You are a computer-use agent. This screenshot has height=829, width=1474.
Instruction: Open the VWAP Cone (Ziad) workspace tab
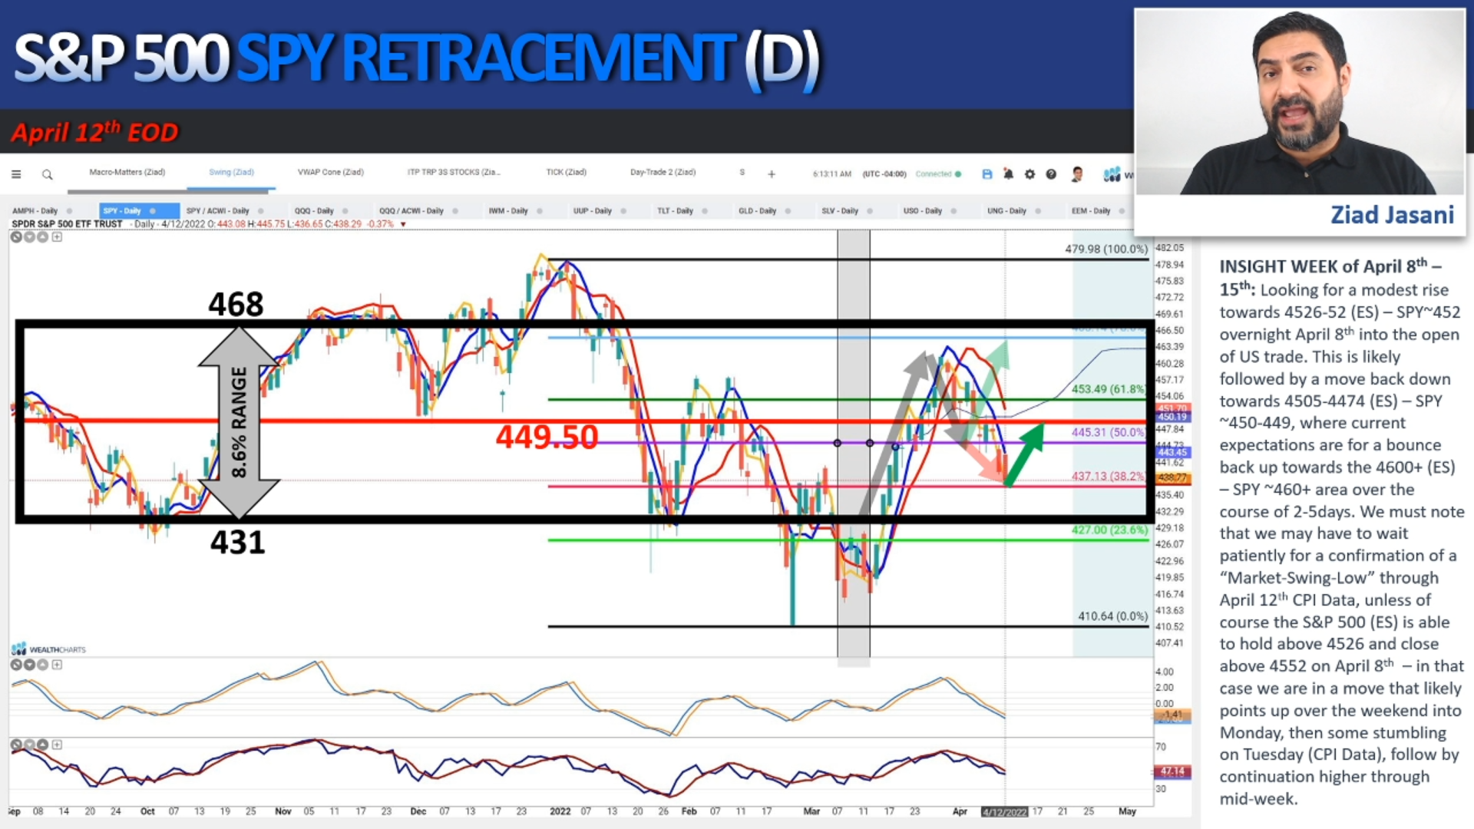point(330,172)
